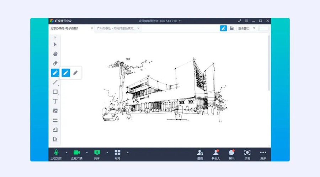Image resolution: width=320 pixels, height=177 pixels.
Task: Click the white color swatch box
Action: pyautogui.click(x=264, y=28)
